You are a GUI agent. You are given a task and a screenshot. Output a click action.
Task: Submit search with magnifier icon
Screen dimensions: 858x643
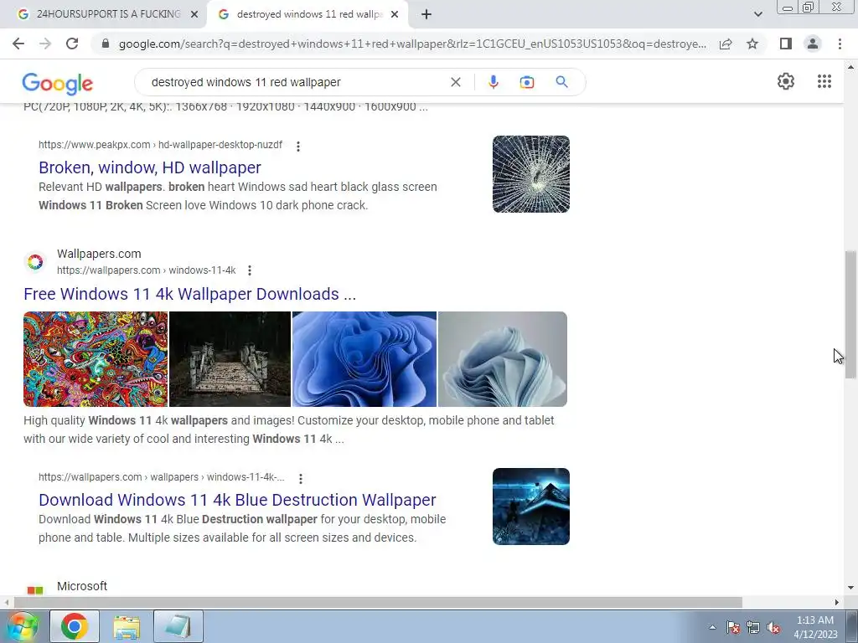click(x=561, y=82)
